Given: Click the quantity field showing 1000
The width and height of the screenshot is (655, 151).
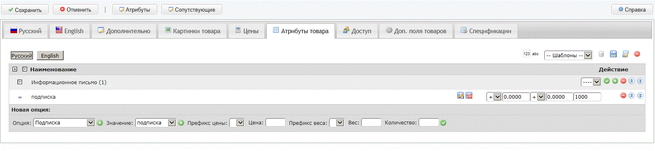Looking at the screenshot, I should coord(587,97).
